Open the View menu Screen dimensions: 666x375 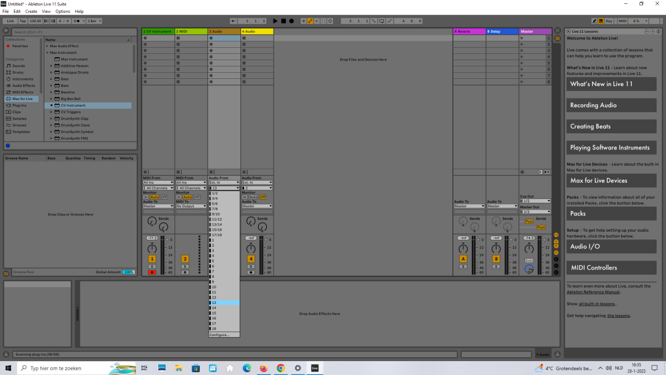point(46,11)
